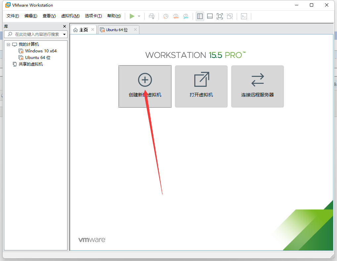
Task: Open the library search filter dropdown arrow
Action: click(x=64, y=34)
